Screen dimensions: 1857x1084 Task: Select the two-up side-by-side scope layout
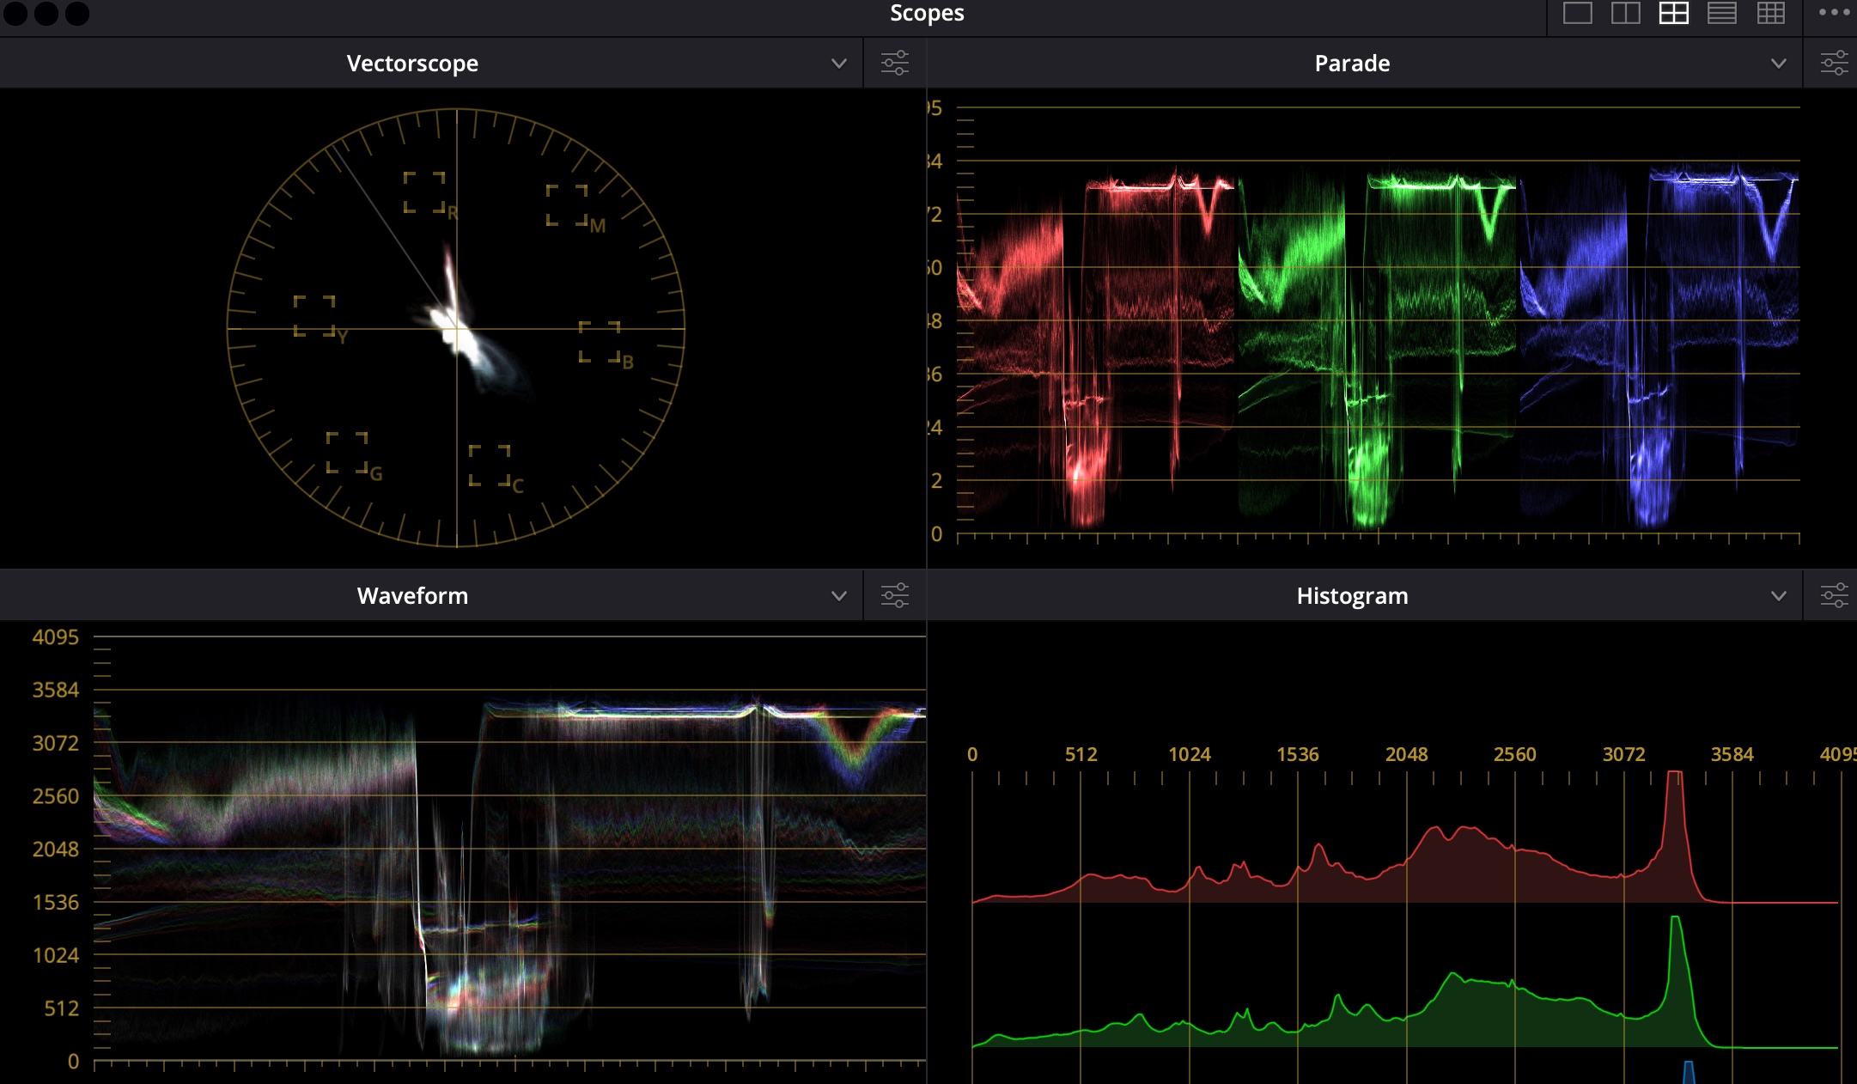[1625, 13]
